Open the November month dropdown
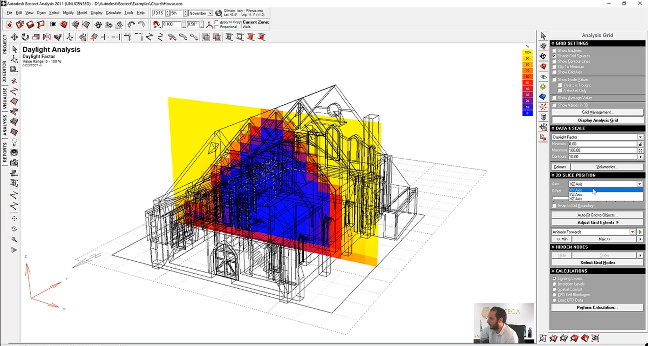Image resolution: width=648 pixels, height=346 pixels. click(210, 13)
